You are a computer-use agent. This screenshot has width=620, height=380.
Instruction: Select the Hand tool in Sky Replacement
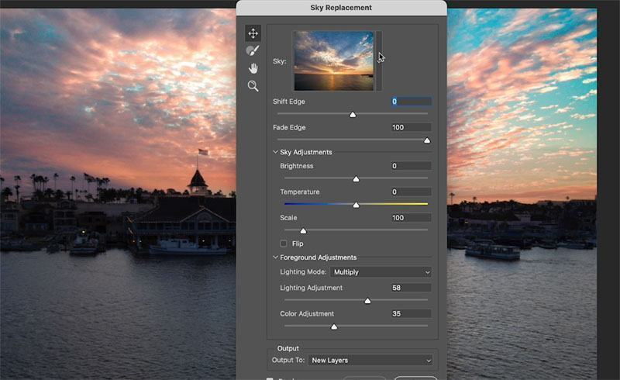(x=253, y=68)
